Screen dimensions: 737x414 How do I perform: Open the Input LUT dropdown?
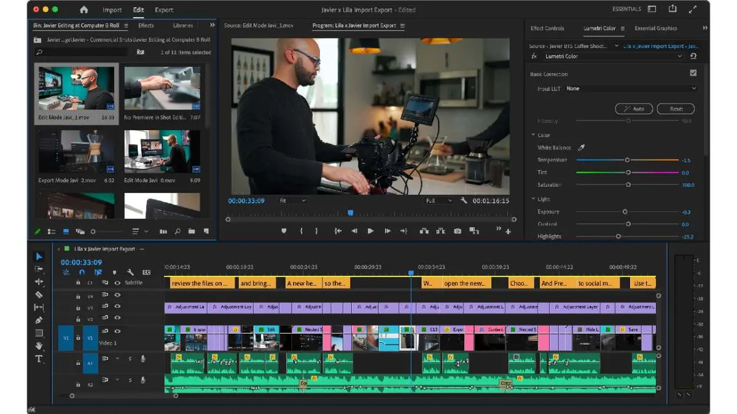[631, 88]
